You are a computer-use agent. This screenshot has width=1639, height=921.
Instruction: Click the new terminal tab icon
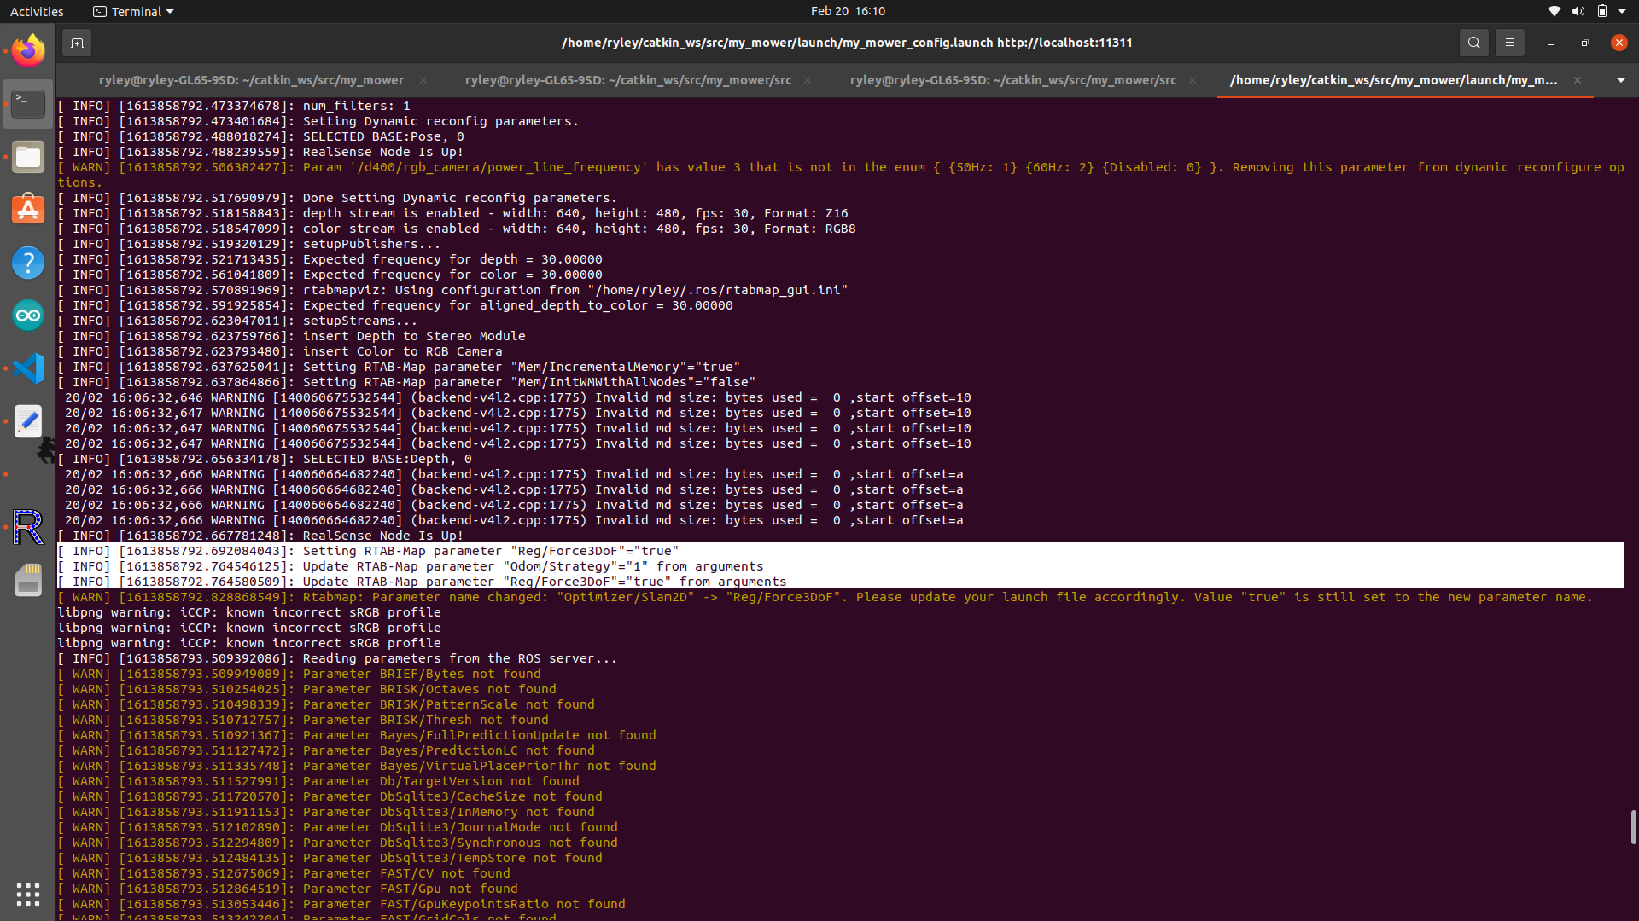click(77, 43)
